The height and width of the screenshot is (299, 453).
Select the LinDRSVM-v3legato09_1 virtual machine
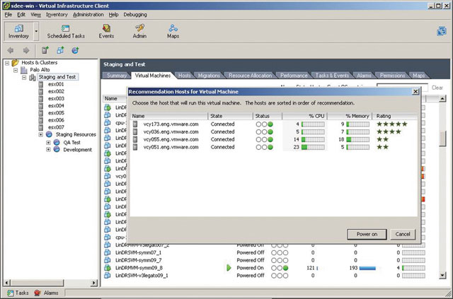[142, 276]
